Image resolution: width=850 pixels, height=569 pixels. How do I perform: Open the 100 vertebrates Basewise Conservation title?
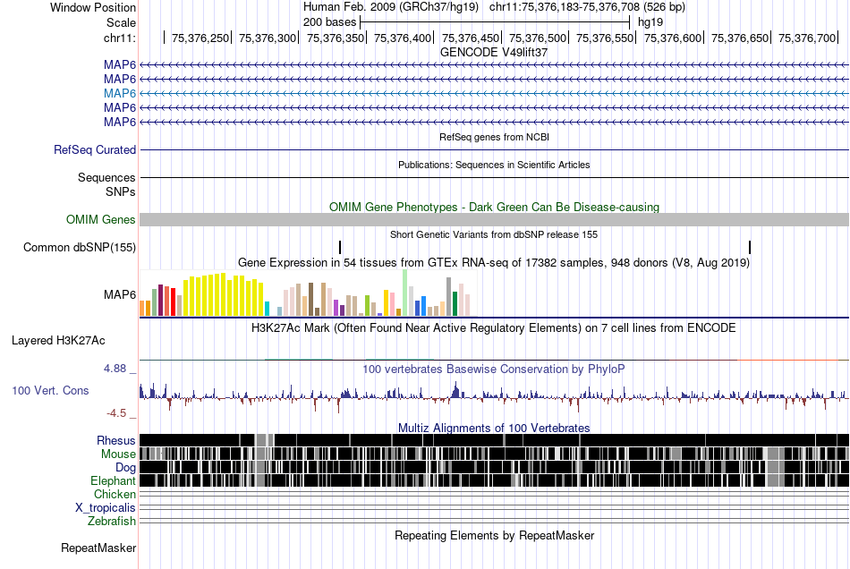[494, 369]
